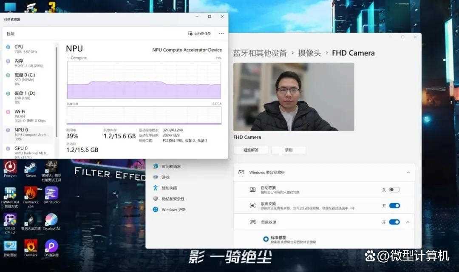Collapse the 背景效果 chevron
Screen dimensions: 459x272
[x=408, y=222]
